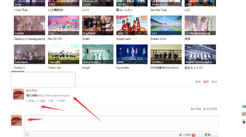
Task: Sort comments by 最新
Action: [x=198, y=82]
